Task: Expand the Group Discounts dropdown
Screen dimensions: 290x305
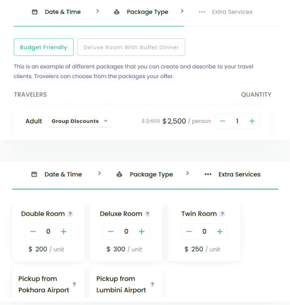Action: [80, 121]
